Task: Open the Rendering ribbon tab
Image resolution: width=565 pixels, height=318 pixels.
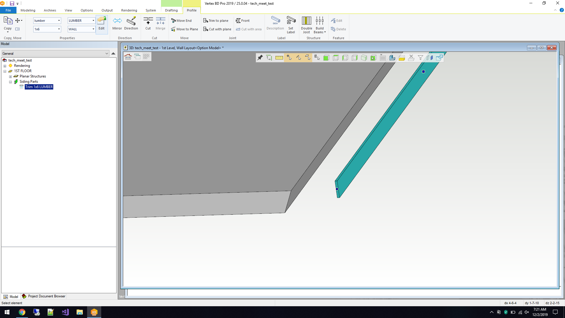Action: [x=129, y=10]
